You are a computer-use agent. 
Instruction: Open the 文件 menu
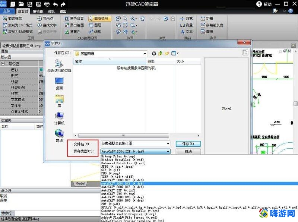[x=7, y=11]
